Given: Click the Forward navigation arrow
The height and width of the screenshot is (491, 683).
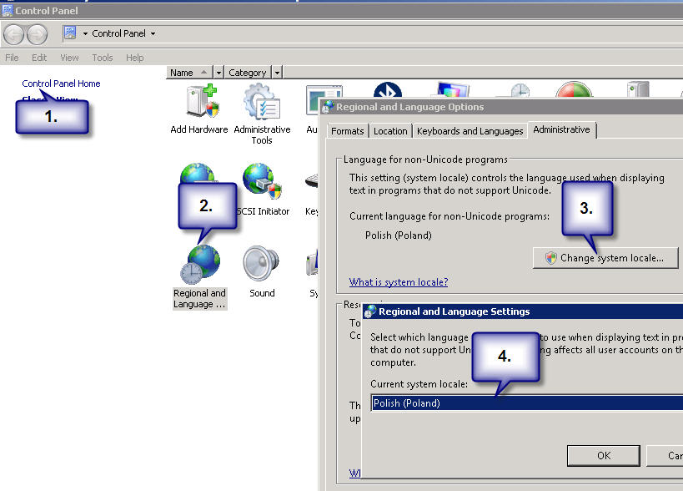Looking at the screenshot, I should (x=37, y=34).
